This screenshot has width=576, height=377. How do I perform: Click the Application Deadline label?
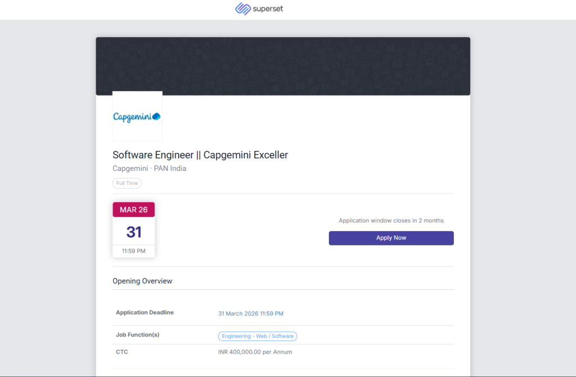click(x=145, y=312)
